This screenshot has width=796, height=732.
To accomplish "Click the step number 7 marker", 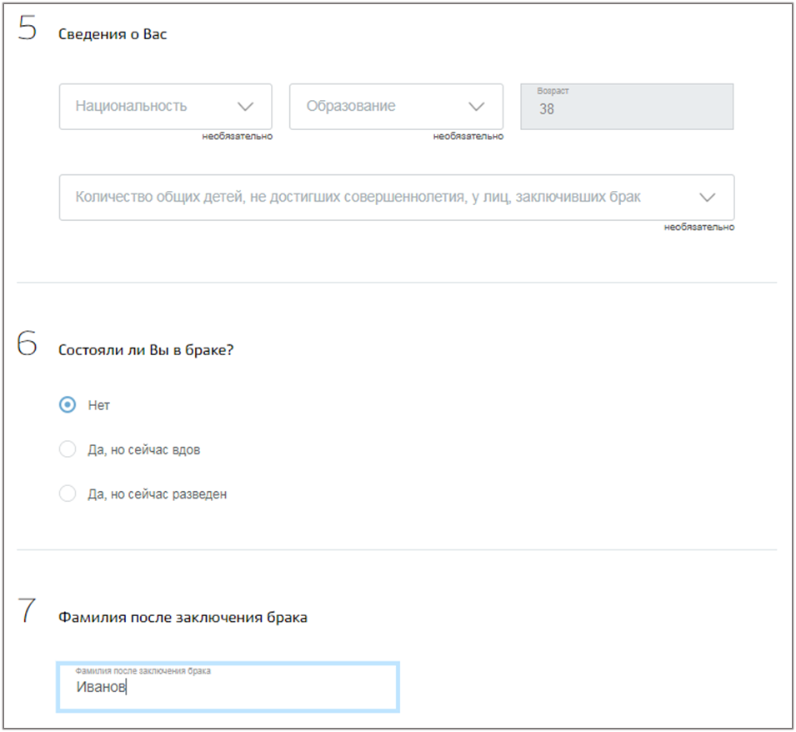I will [27, 609].
